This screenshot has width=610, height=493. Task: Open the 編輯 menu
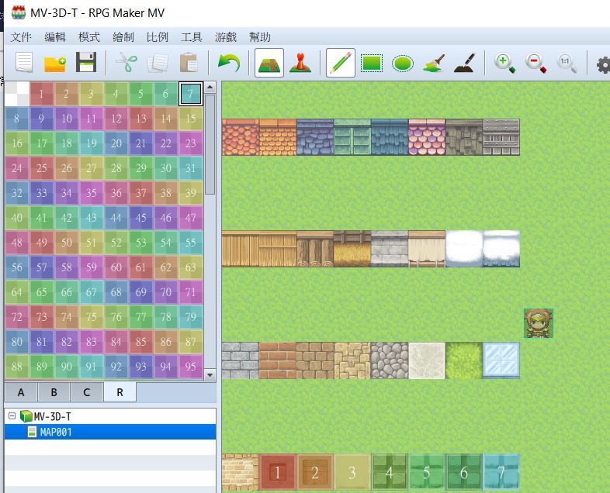point(55,37)
